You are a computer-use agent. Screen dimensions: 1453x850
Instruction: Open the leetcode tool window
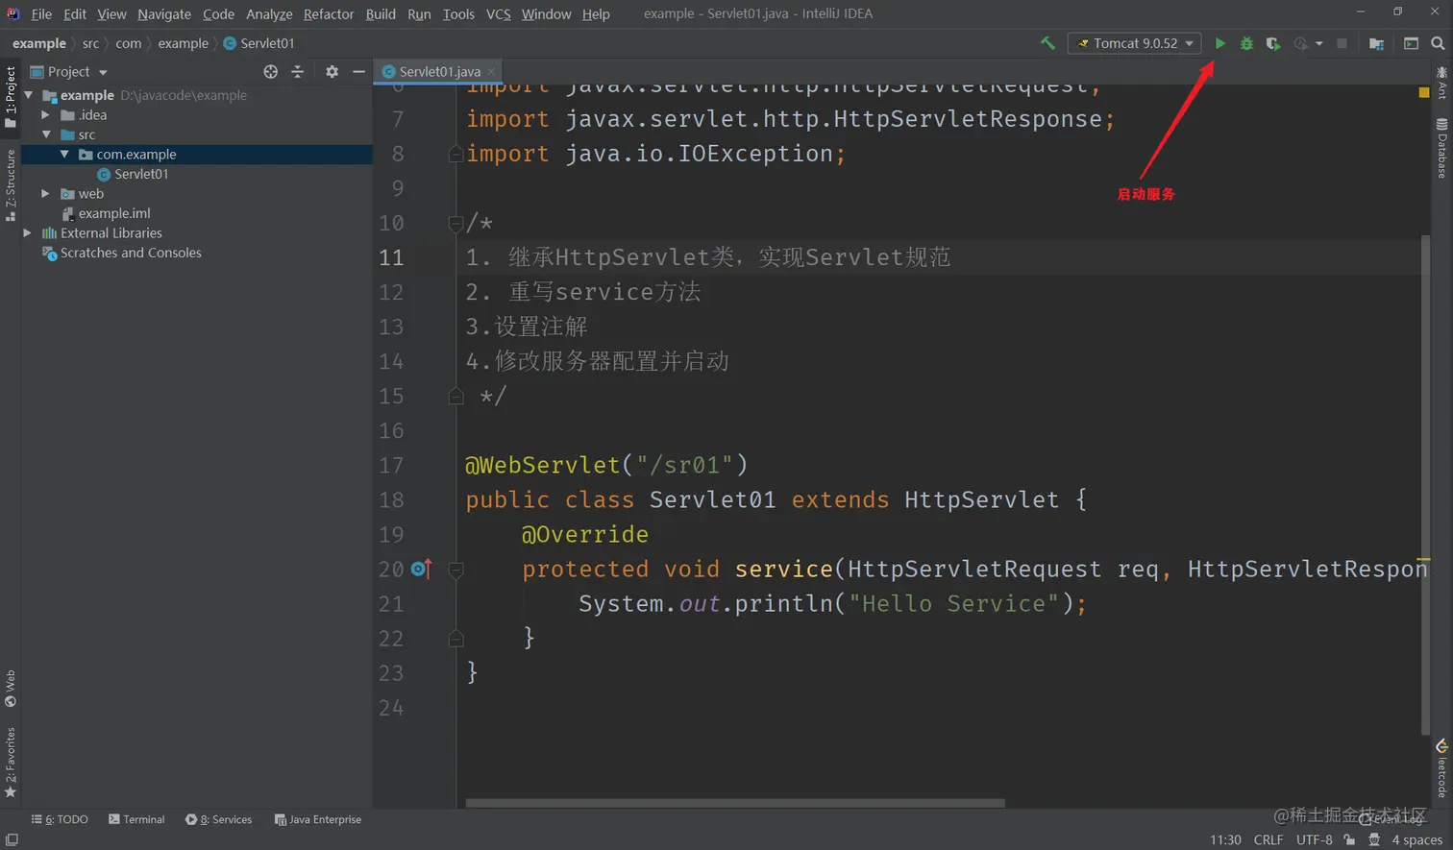point(1442,768)
